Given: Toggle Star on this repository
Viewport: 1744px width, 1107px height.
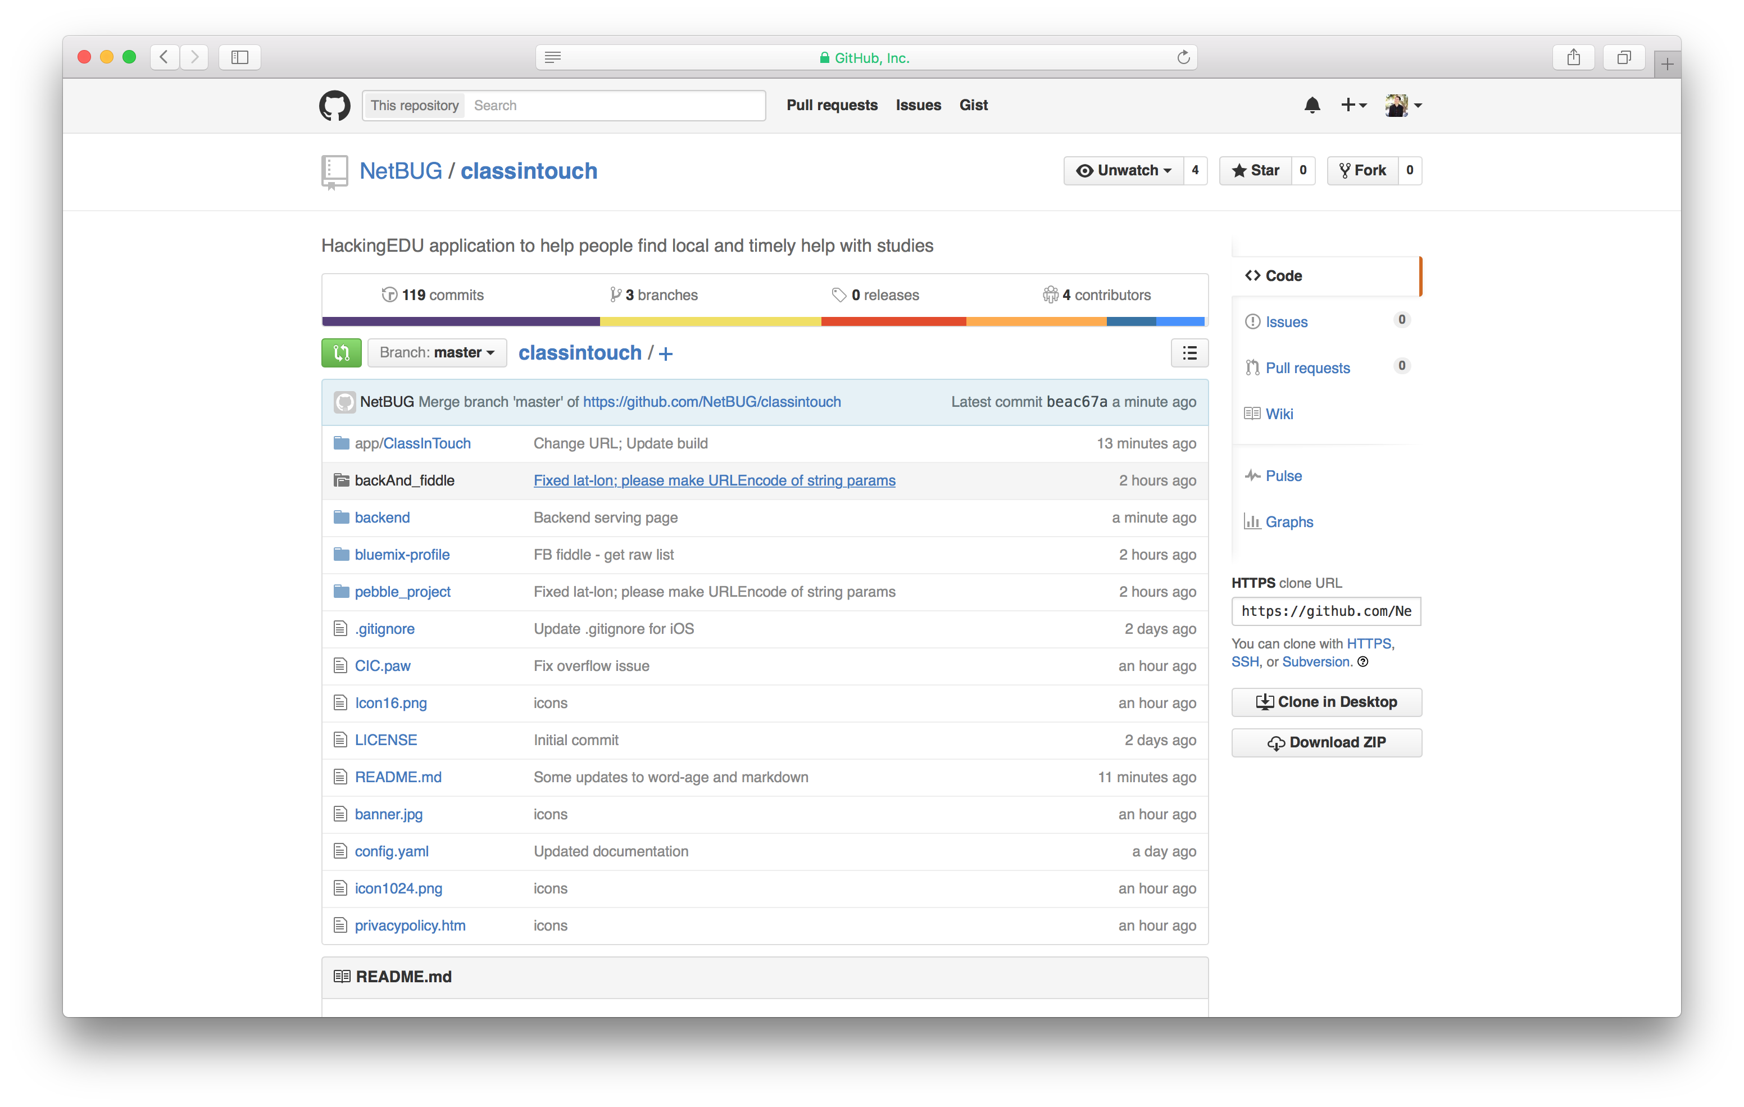Looking at the screenshot, I should click(x=1255, y=170).
